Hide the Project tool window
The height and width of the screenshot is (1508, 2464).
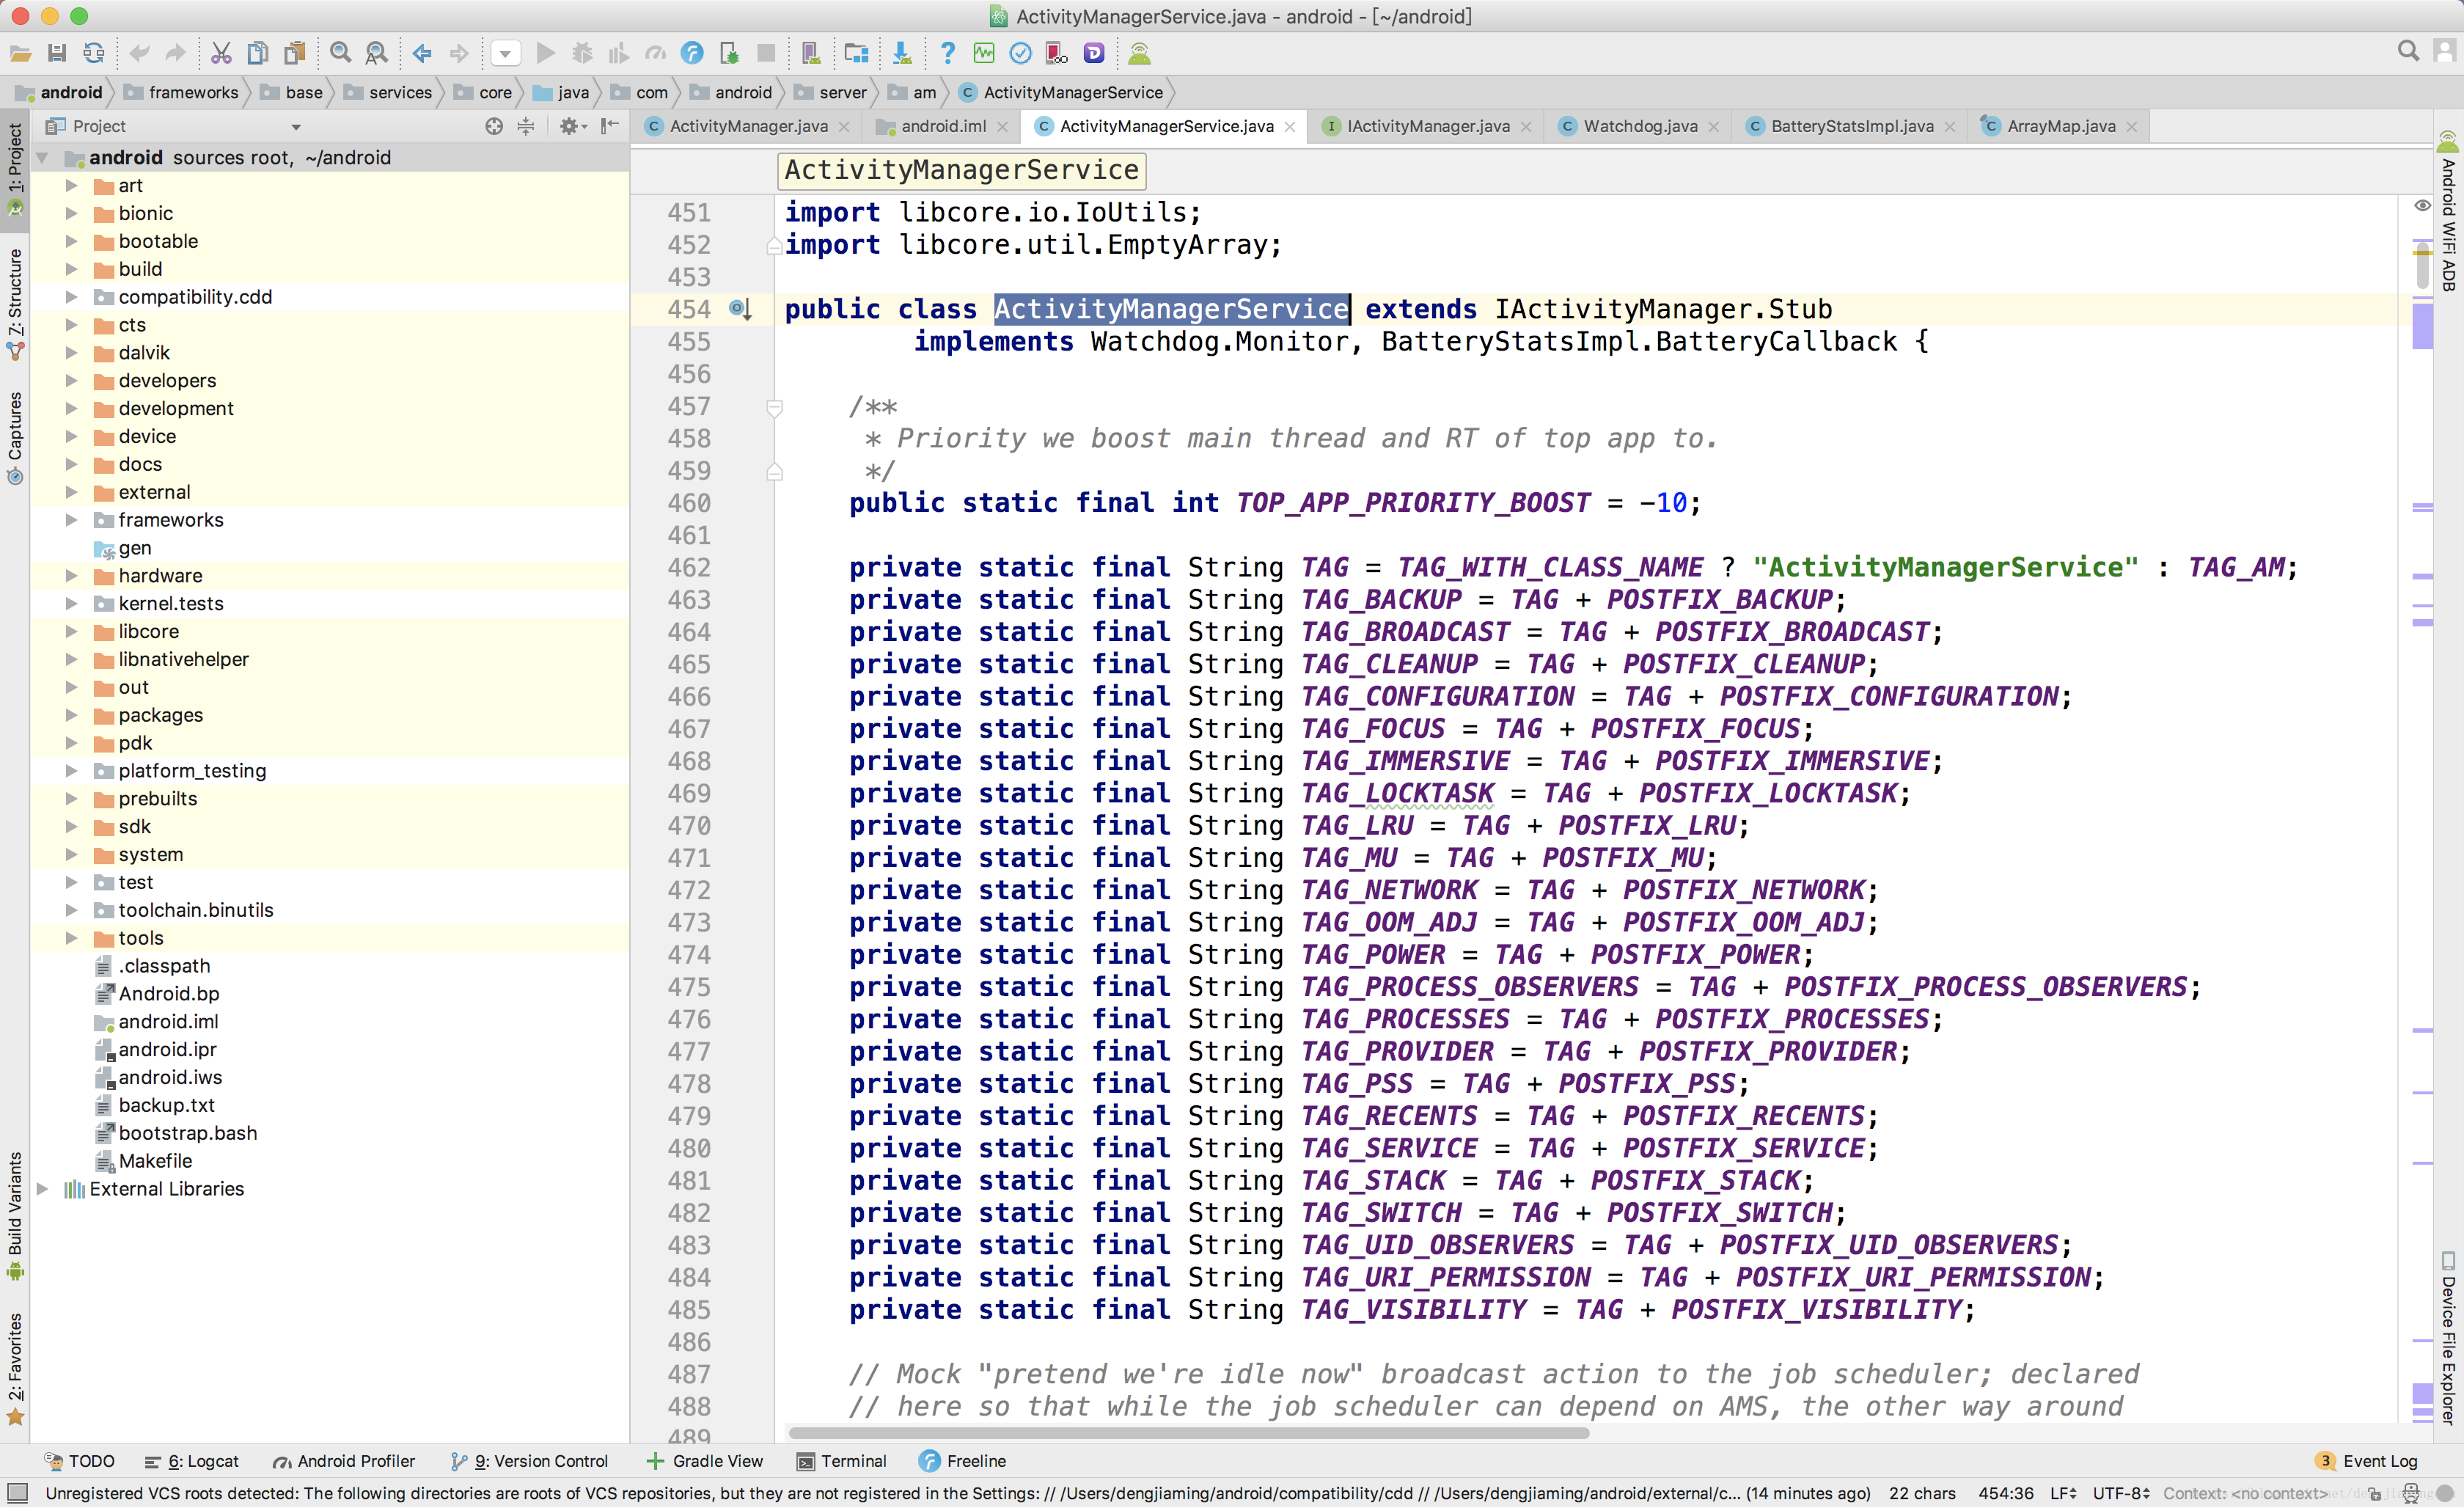(x=610, y=126)
